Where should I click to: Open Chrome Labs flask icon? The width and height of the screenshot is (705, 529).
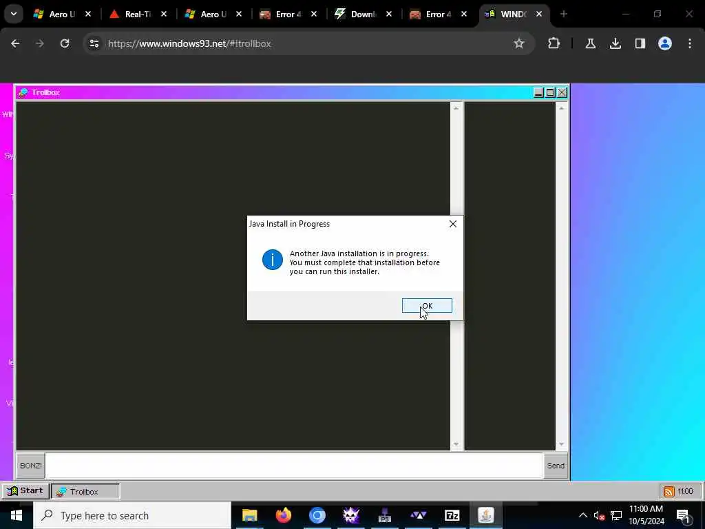[590, 43]
